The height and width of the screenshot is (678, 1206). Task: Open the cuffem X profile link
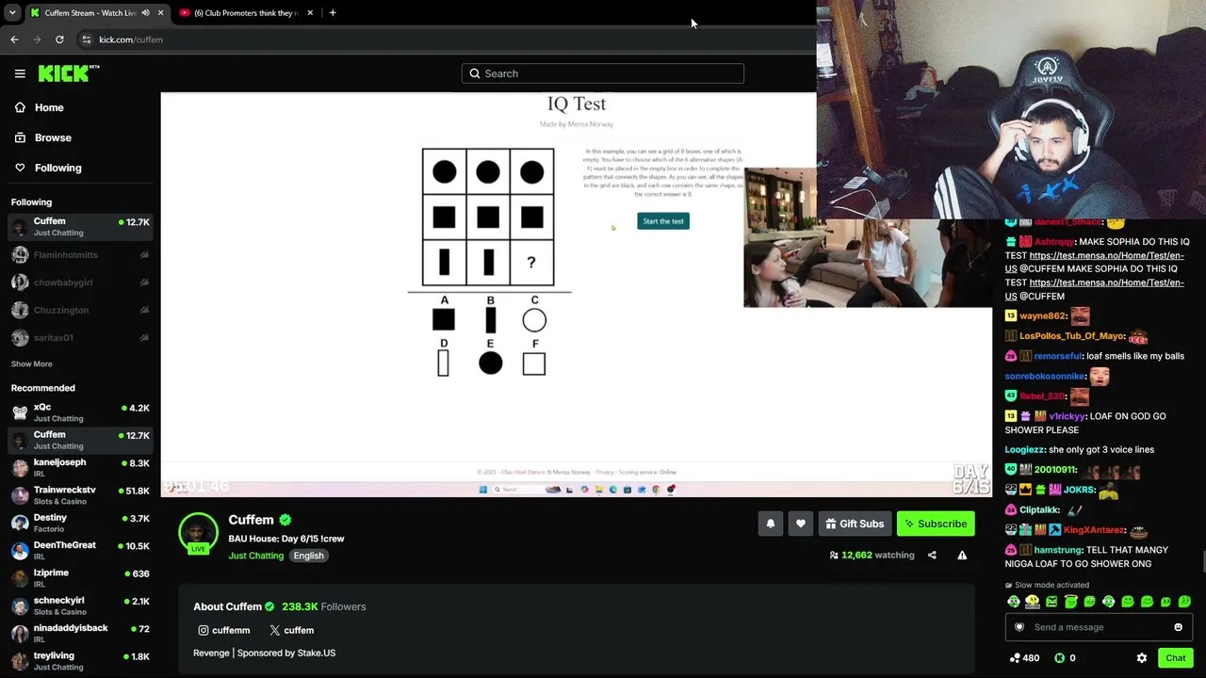point(292,630)
